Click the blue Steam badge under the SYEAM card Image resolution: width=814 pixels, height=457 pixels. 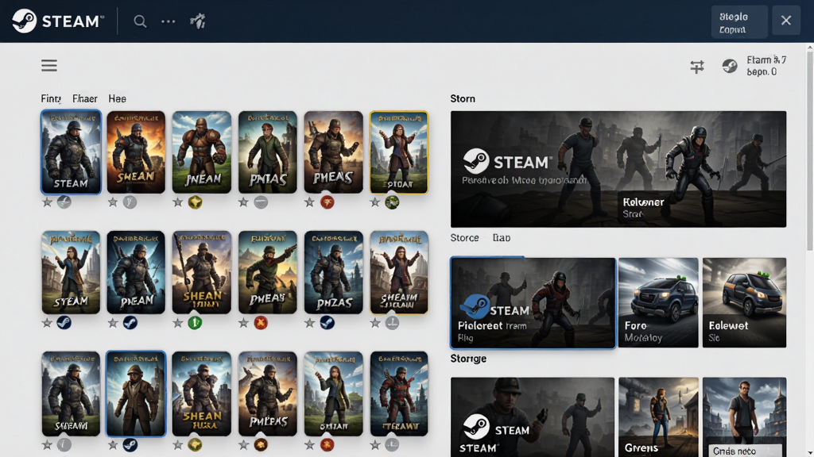pyautogui.click(x=64, y=322)
